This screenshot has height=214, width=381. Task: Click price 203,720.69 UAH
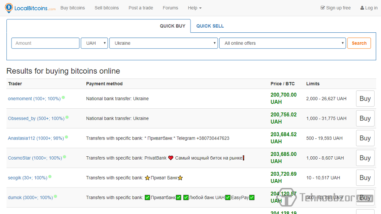coord(284,178)
